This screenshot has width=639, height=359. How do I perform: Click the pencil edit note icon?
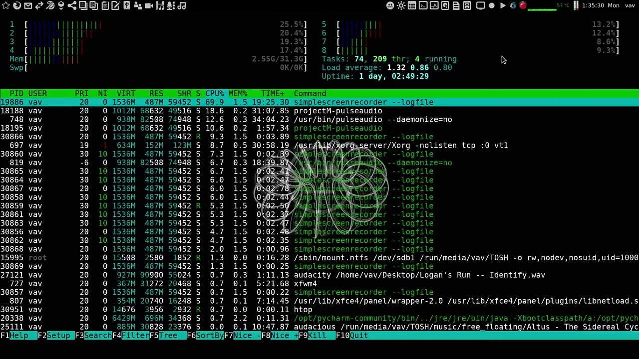pyautogui.click(x=116, y=5)
